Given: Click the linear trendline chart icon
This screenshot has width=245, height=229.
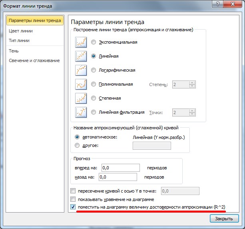Looking at the screenshot, I should [81, 56].
